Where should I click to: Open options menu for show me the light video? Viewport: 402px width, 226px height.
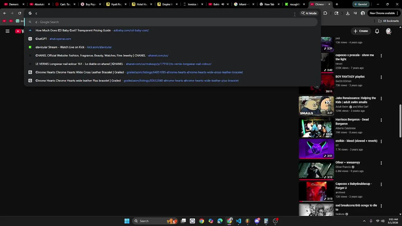pos(381,56)
